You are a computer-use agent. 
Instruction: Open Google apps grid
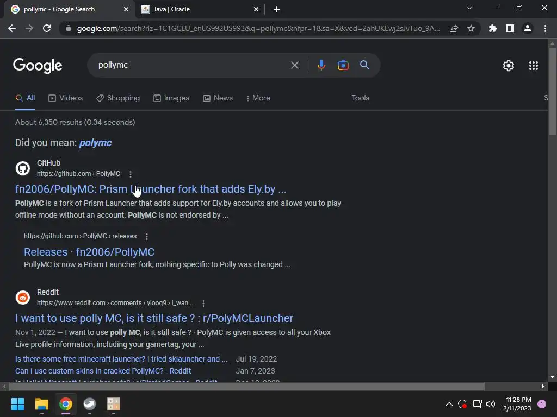533,66
